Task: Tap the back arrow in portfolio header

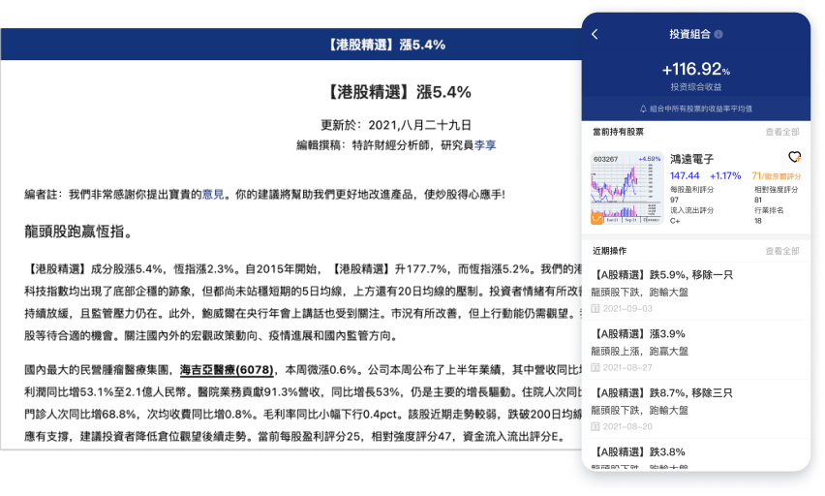Action: 595,34
